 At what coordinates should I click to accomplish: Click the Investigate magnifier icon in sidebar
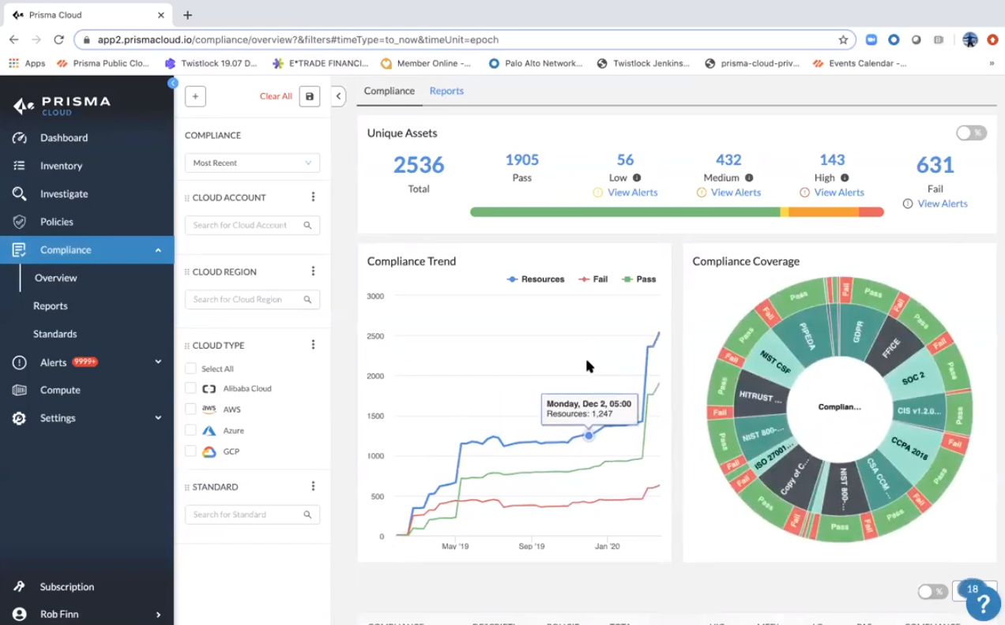pos(20,194)
